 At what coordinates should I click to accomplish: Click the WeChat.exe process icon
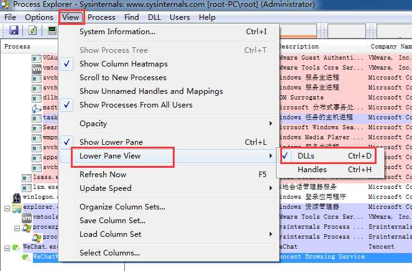click(x=16, y=247)
